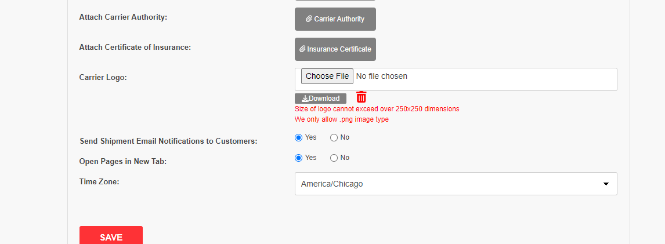Attach an Insurance Certificate file
This screenshot has height=244, width=665.
point(335,49)
